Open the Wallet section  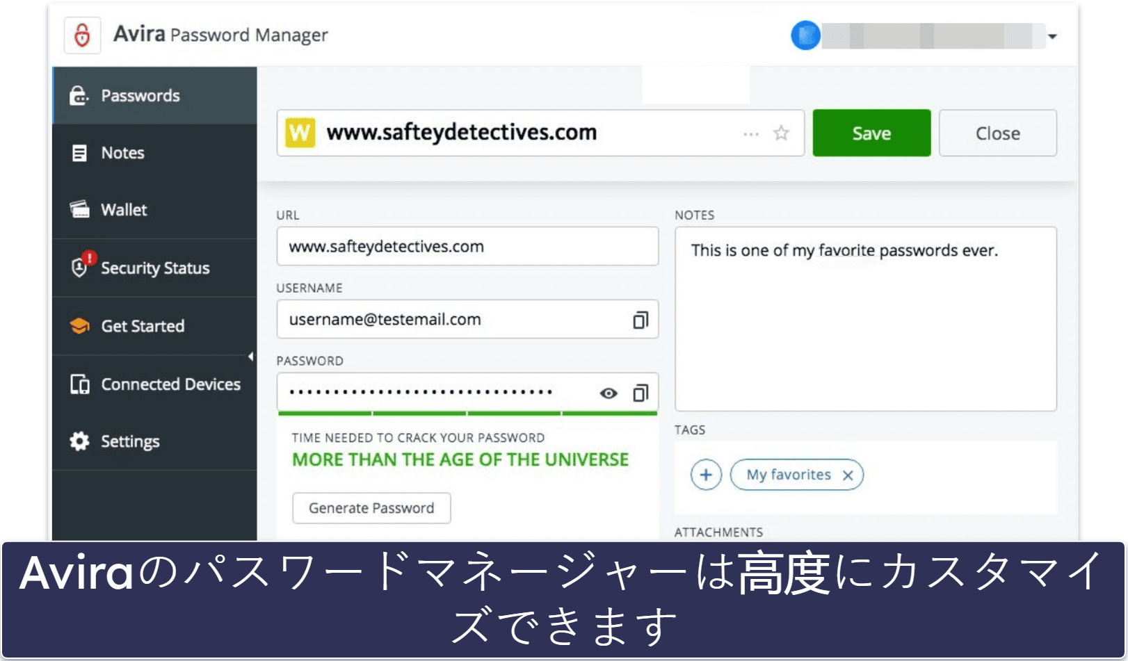[x=154, y=210]
